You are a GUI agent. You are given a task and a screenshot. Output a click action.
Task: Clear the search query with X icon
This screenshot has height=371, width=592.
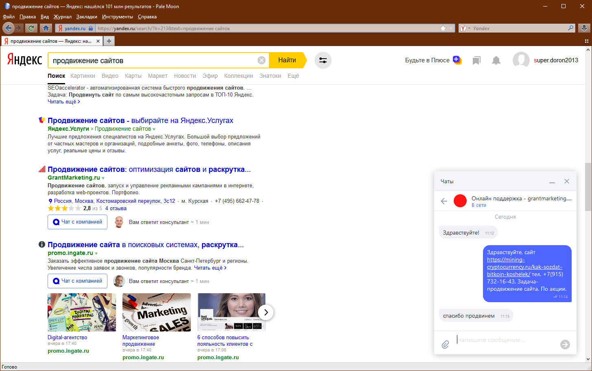262,60
